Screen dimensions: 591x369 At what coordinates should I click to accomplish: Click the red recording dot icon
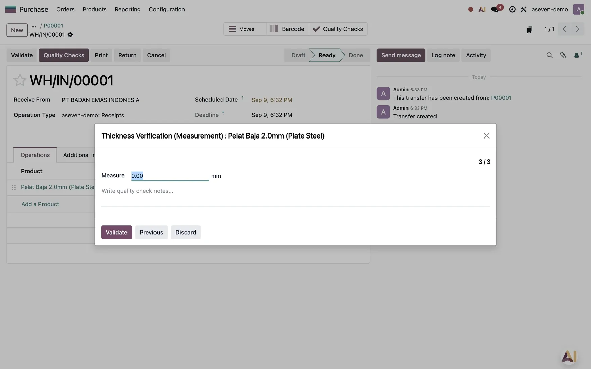(x=470, y=9)
